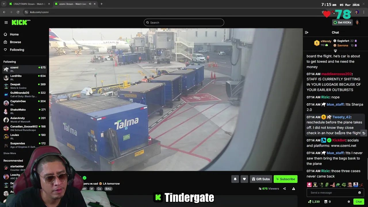Click the share stream icon
Image resolution: width=368 pixels, height=207 pixels.
pyautogui.click(x=284, y=189)
